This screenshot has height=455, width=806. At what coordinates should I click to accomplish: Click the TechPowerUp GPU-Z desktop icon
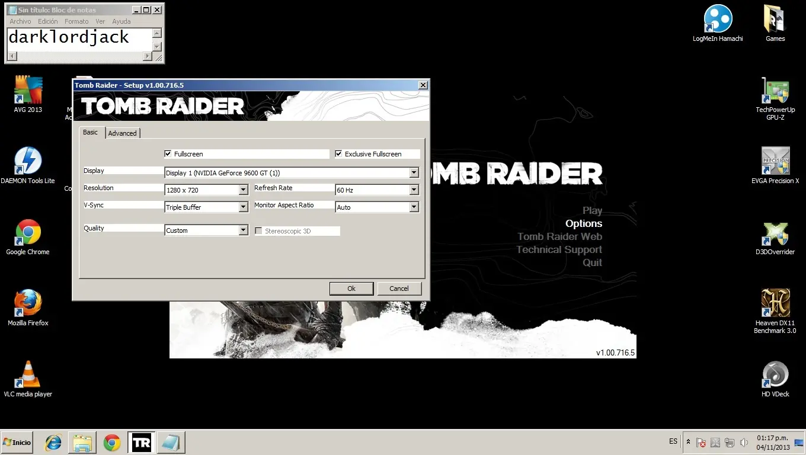(x=775, y=99)
